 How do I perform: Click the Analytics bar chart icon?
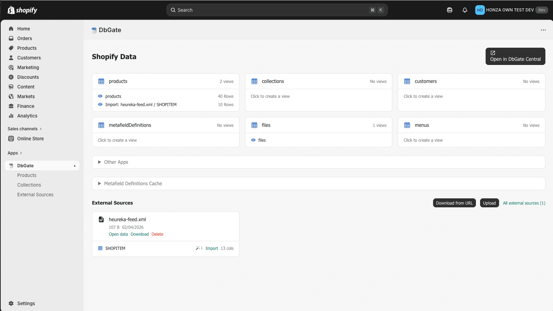tap(11, 116)
